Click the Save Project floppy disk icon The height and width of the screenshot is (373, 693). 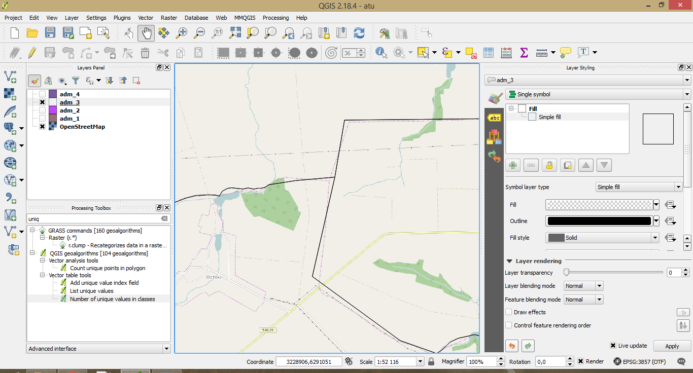(50, 33)
